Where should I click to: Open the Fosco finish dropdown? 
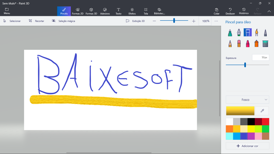[x=247, y=100]
